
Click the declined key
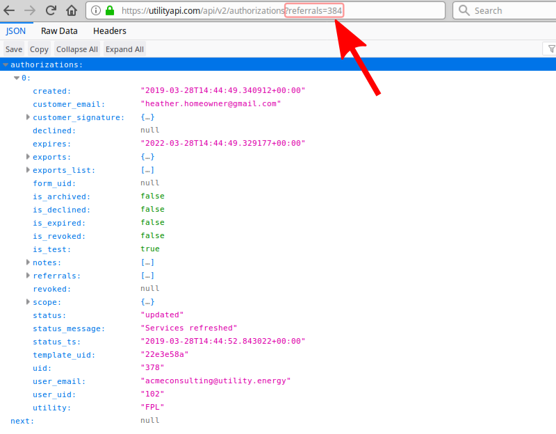click(54, 131)
